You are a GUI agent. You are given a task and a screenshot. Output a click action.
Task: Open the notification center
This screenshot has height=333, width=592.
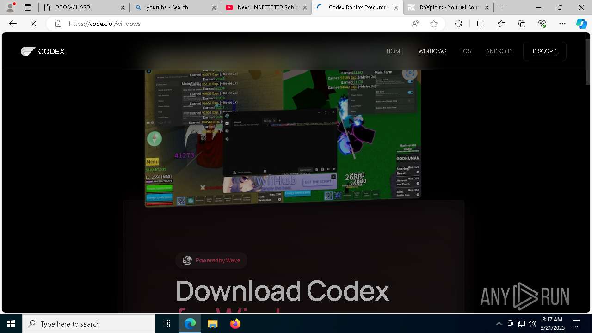tap(577, 324)
